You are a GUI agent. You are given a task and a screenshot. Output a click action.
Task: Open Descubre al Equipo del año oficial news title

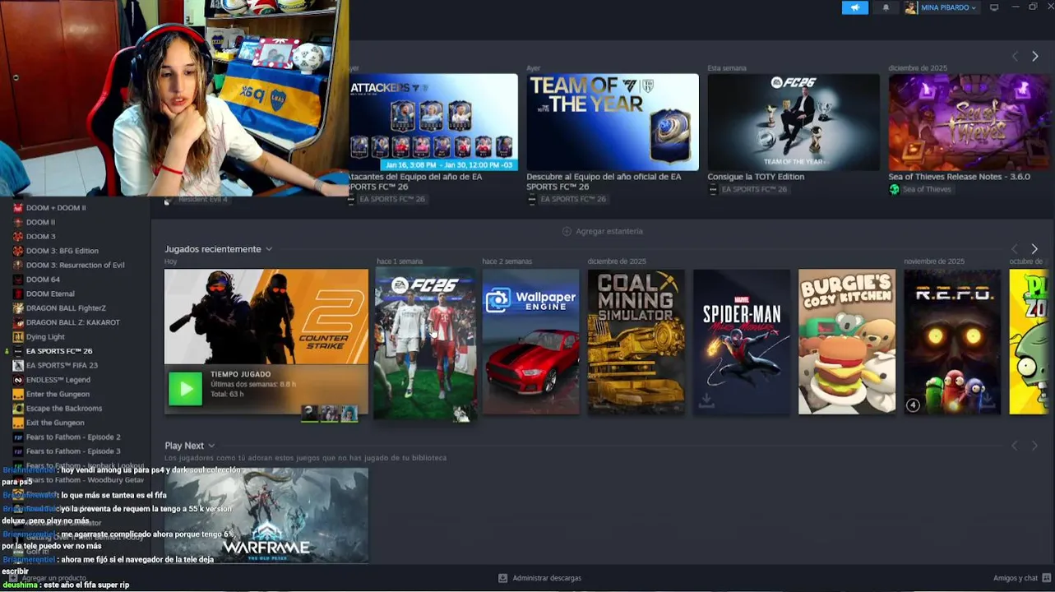pos(604,181)
